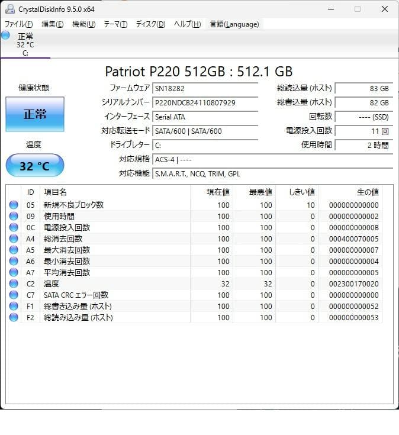Screen dimensions: 399x435
Task: Click the features field S.M.A.R.T., NCQ, TRIM, GPL
Action: (272, 173)
